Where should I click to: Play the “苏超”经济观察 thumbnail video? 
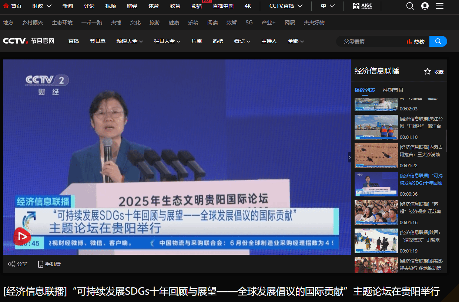click(376, 213)
